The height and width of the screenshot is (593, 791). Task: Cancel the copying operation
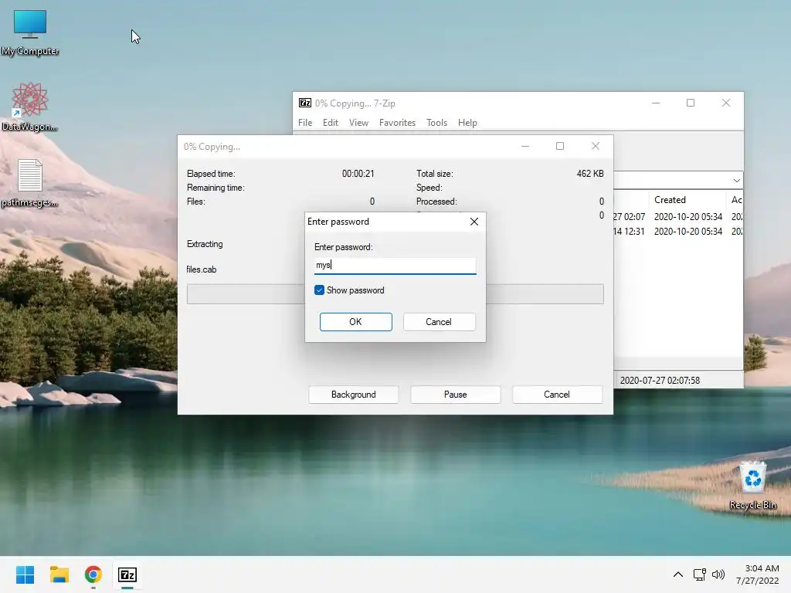point(557,395)
